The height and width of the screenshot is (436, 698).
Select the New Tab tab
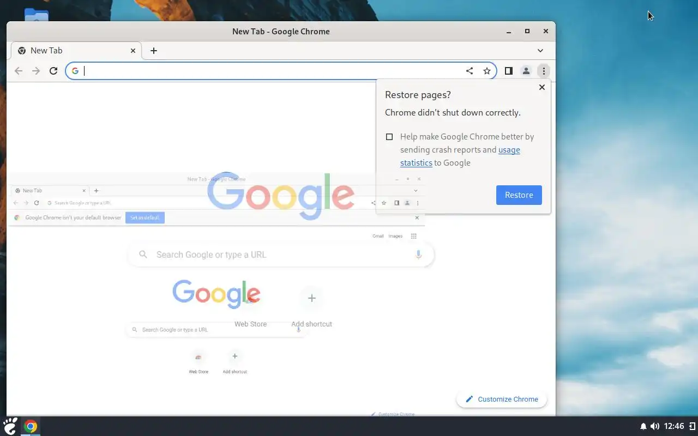(x=76, y=51)
